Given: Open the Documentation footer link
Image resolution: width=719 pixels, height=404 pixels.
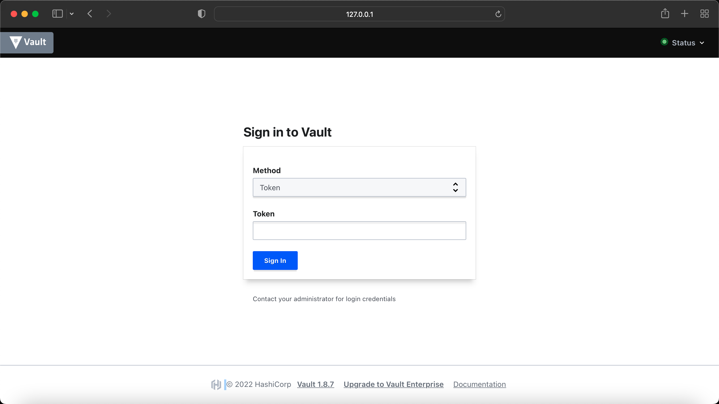Looking at the screenshot, I should (x=479, y=384).
